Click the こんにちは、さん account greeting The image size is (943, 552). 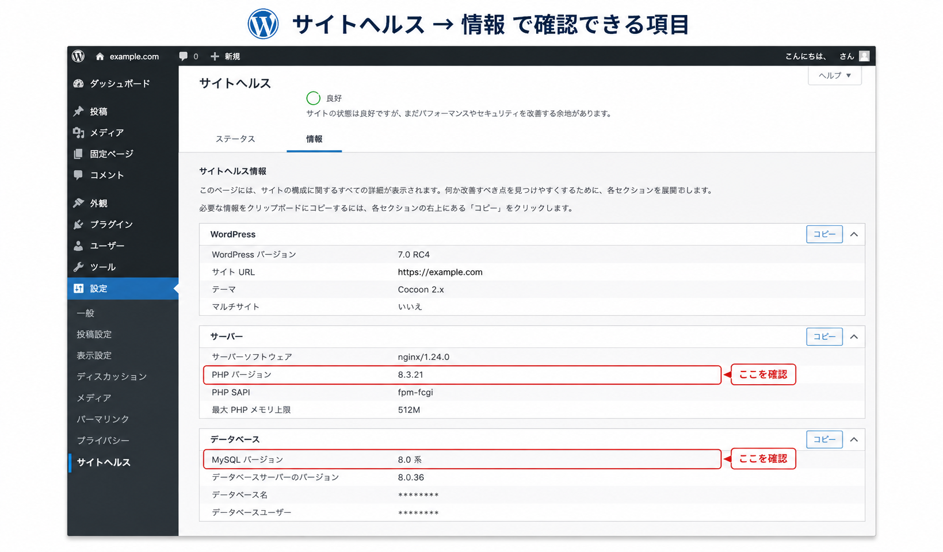[x=820, y=56]
